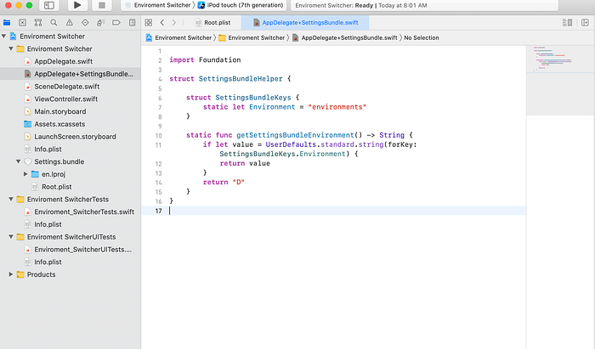This screenshot has height=349, width=595.
Task: Collapse the Settings.bundle group
Action: [x=18, y=161]
